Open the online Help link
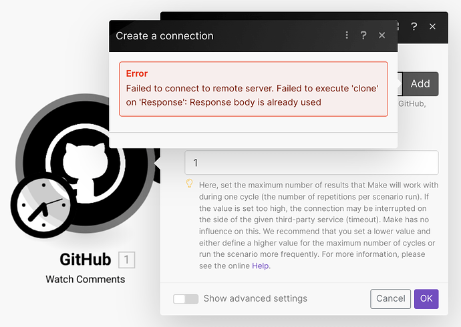This screenshot has width=461, height=327. tap(261, 266)
